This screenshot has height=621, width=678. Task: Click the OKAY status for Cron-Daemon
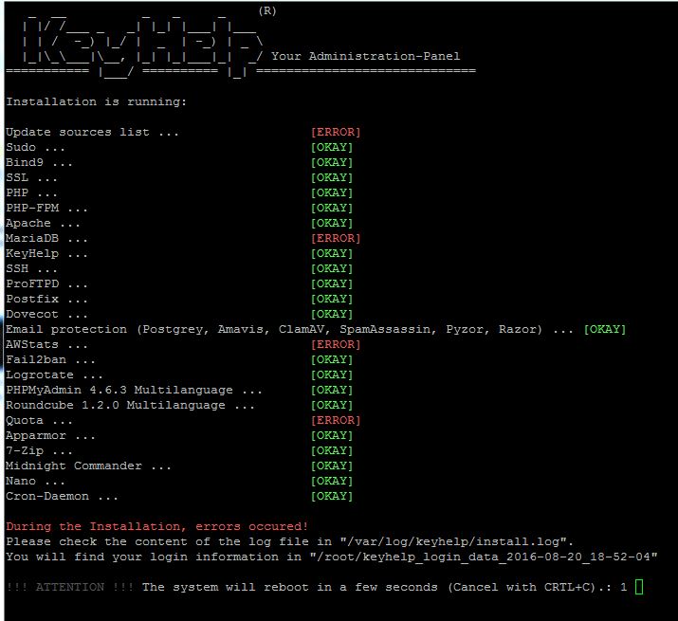(332, 496)
